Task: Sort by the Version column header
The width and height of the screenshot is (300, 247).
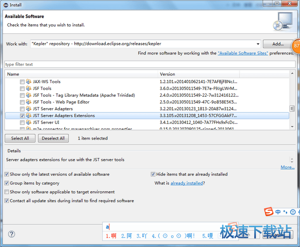Action: tap(199, 74)
